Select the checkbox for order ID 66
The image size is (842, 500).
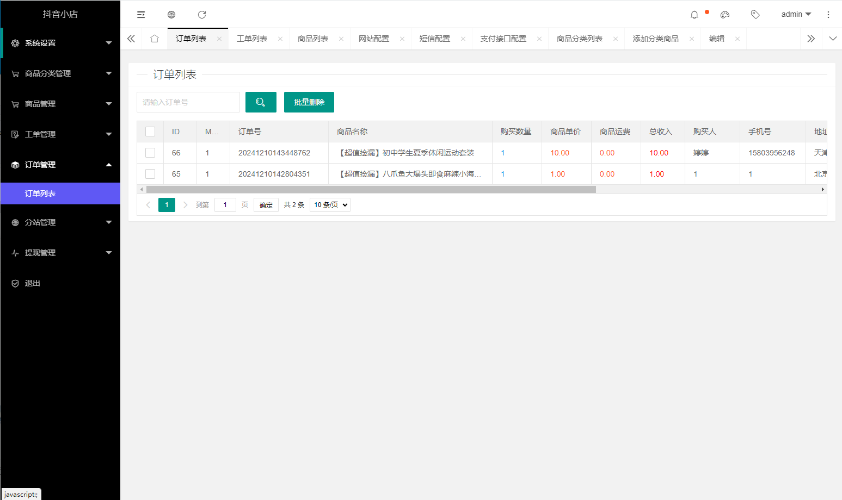(150, 153)
